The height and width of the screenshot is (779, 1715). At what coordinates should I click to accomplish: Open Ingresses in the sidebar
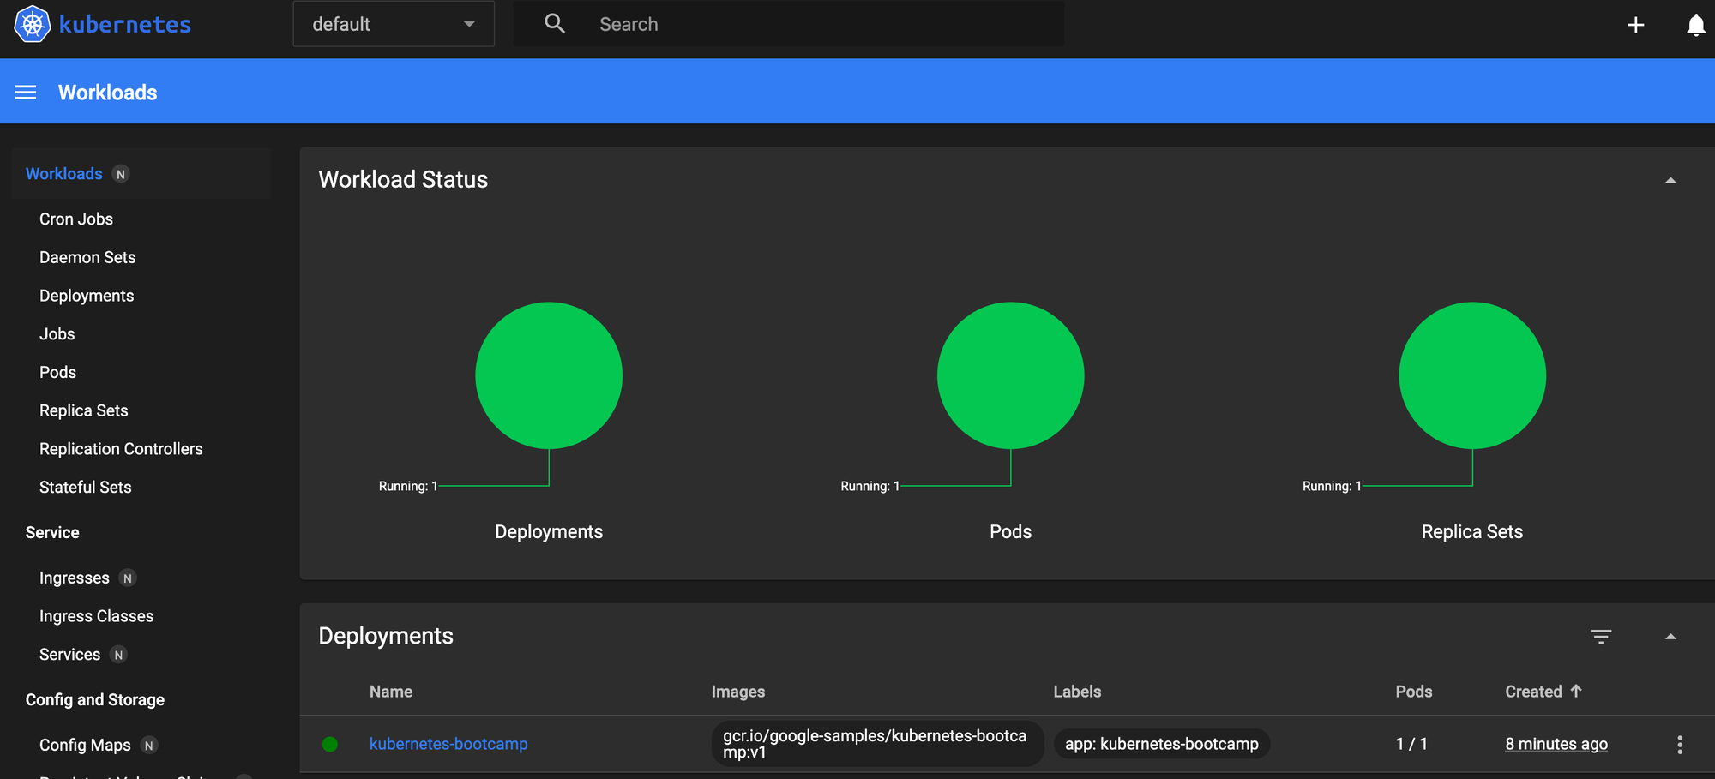(x=75, y=578)
